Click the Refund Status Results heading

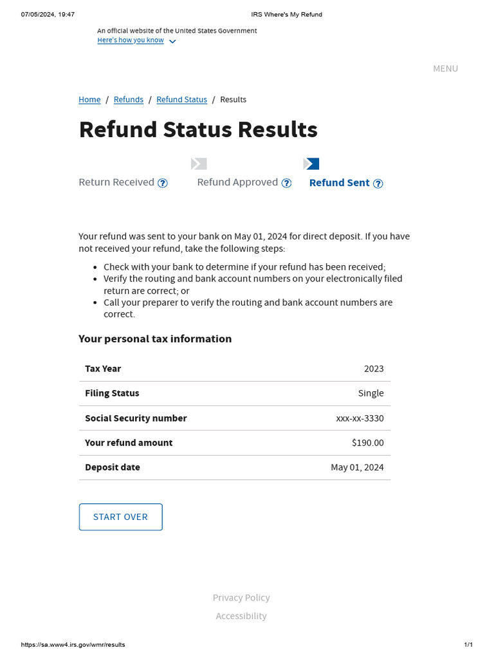point(198,130)
